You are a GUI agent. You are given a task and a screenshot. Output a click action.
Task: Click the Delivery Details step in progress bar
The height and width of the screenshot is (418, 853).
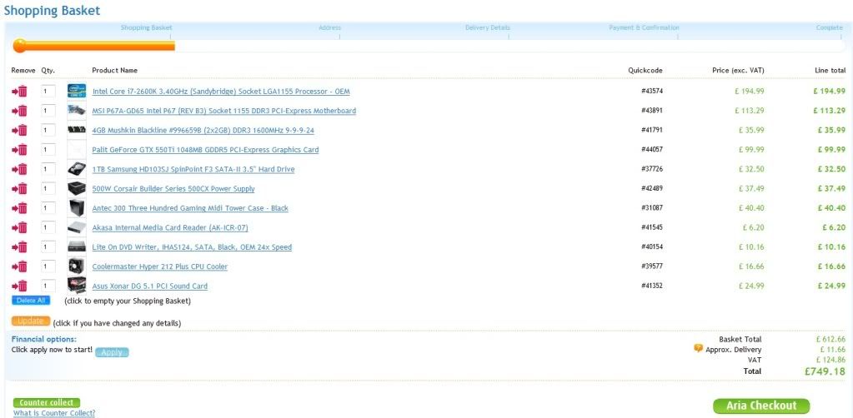488,27
